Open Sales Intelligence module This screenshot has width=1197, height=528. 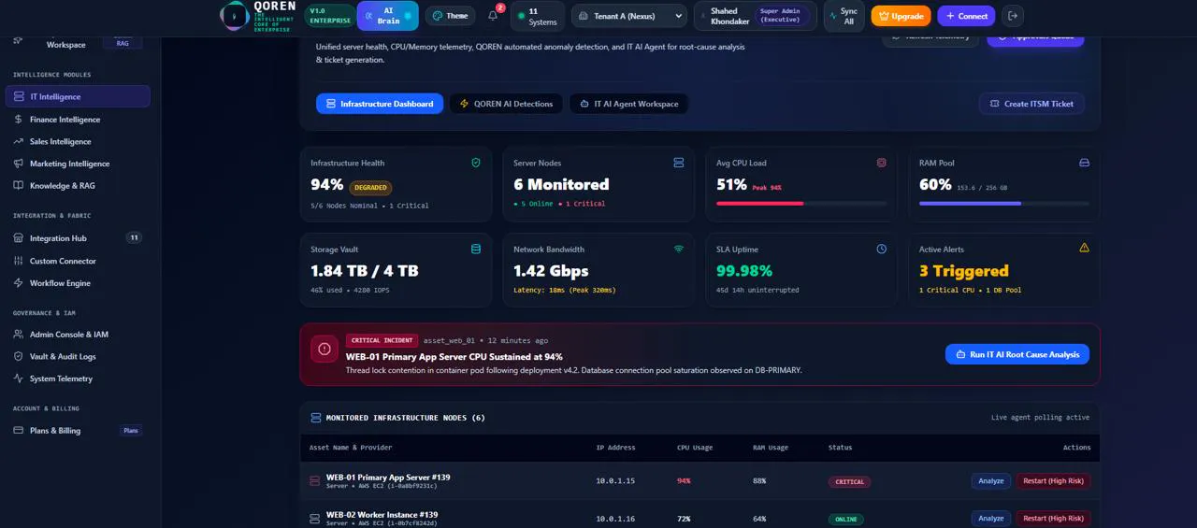(x=78, y=141)
